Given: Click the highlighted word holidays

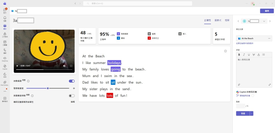Looking at the screenshot, I should click(x=114, y=63).
